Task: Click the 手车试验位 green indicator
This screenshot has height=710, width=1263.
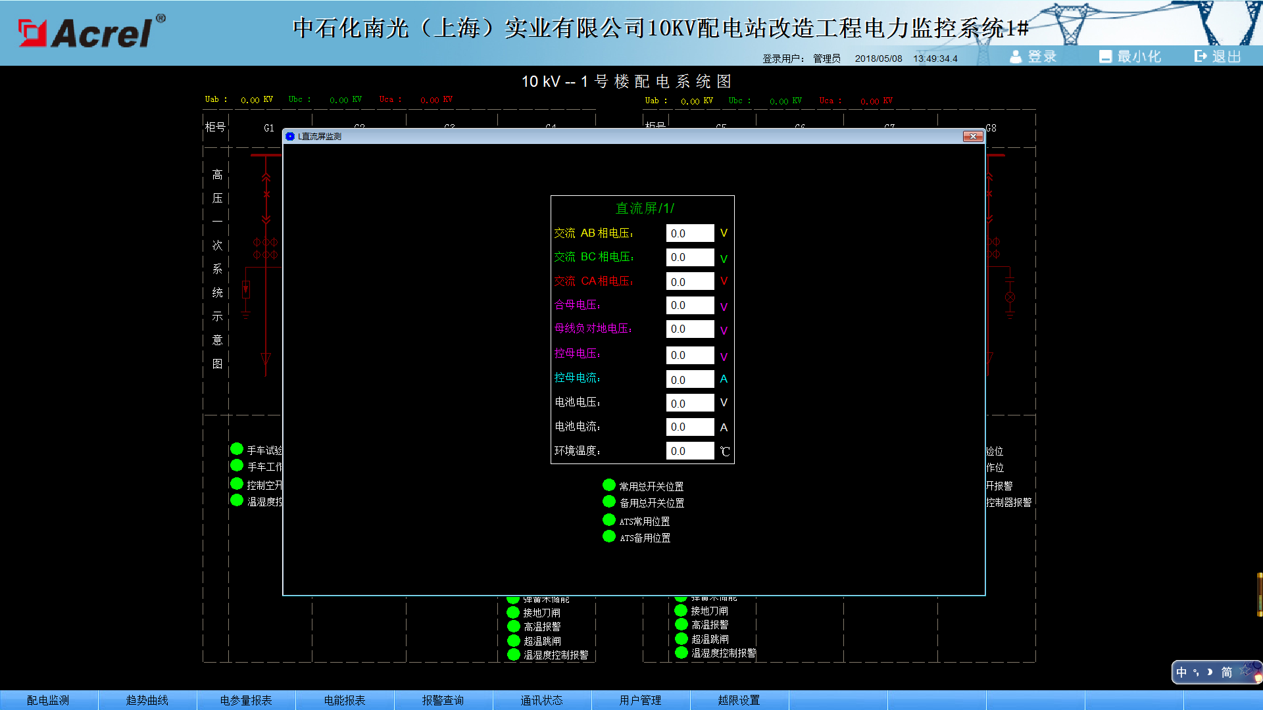Action: coord(237,449)
